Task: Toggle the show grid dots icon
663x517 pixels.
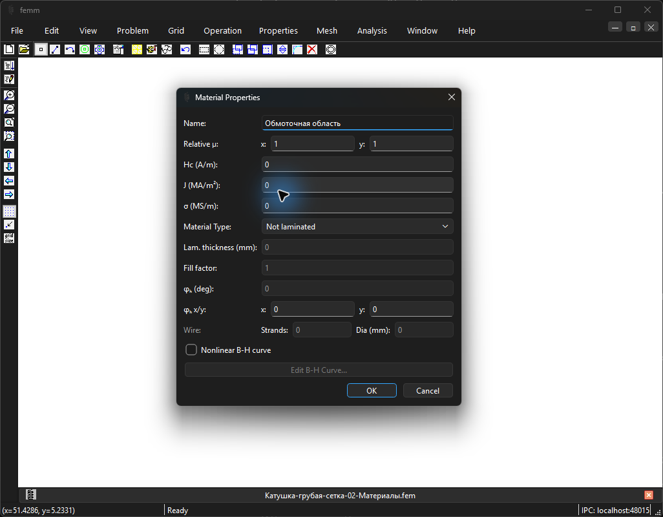Action: click(9, 211)
